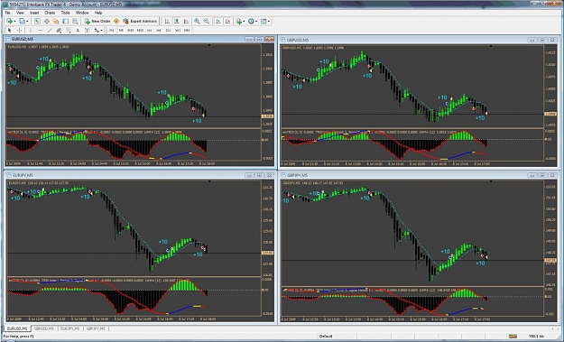This screenshot has height=342, width=564.
Task: Expand the Templates dropdown arrow
Action: click(x=269, y=22)
